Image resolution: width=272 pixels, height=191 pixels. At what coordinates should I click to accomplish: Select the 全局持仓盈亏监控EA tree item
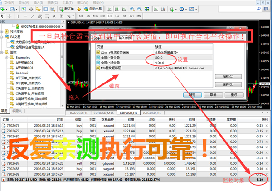[30, 47]
